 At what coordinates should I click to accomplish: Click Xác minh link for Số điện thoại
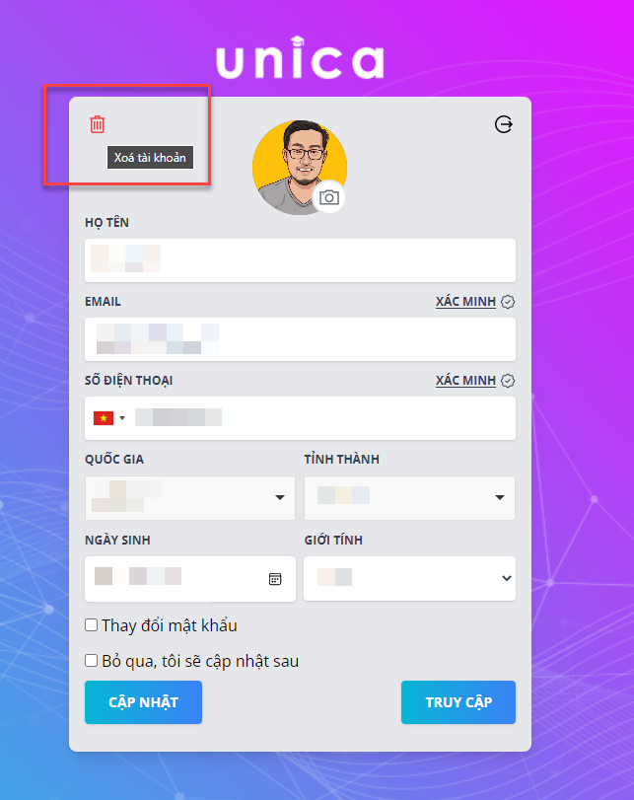pos(465,381)
